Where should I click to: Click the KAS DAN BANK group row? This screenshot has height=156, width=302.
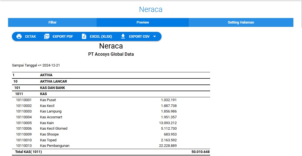point(52,88)
